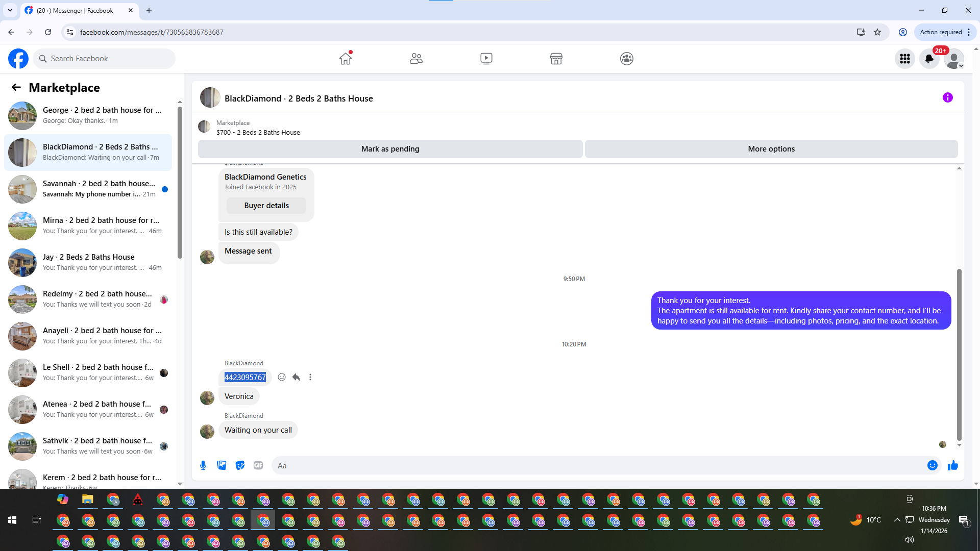The image size is (980, 551).
Task: Click the Buyer details button
Action: point(266,206)
